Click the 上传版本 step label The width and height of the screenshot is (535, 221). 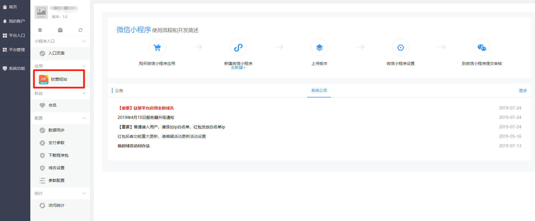[319, 63]
